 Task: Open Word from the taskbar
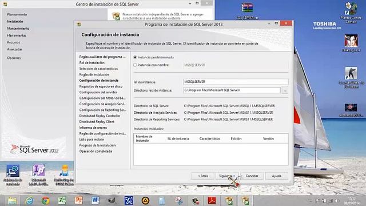(x=96, y=200)
